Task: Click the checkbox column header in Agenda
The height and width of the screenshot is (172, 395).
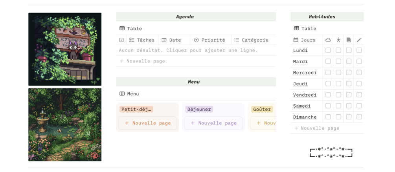Action: pos(121,40)
